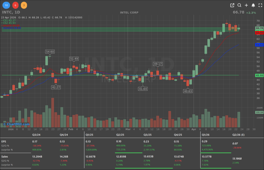Click the 13.577B sales value
The width and height of the screenshot is (264, 170).
click(207, 157)
